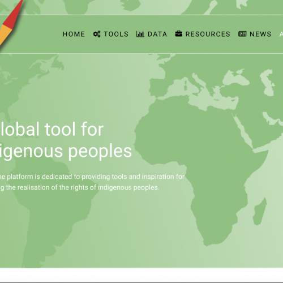
Task: Go to the RESOURCES navigation label
Action: [x=208, y=34]
